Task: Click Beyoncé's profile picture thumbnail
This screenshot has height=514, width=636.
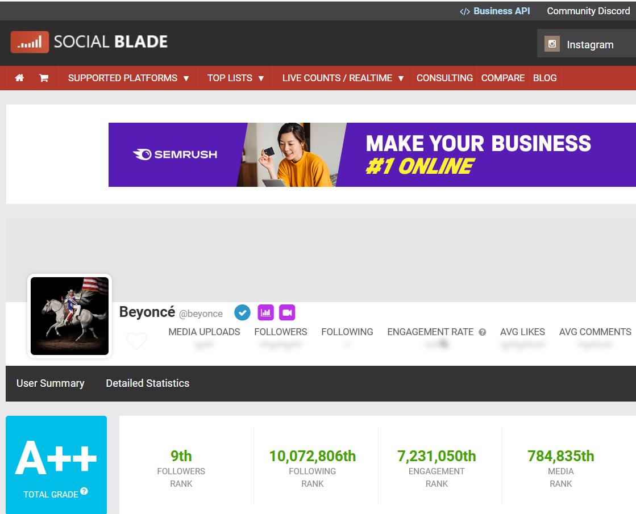Action: 69,316
